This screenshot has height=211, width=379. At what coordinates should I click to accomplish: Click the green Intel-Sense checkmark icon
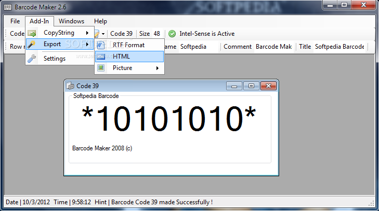(x=172, y=34)
